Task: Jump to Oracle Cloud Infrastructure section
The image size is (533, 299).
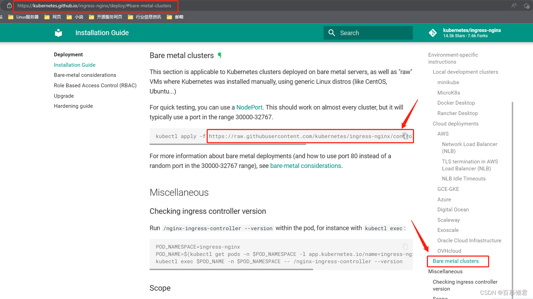Action: tap(469, 241)
